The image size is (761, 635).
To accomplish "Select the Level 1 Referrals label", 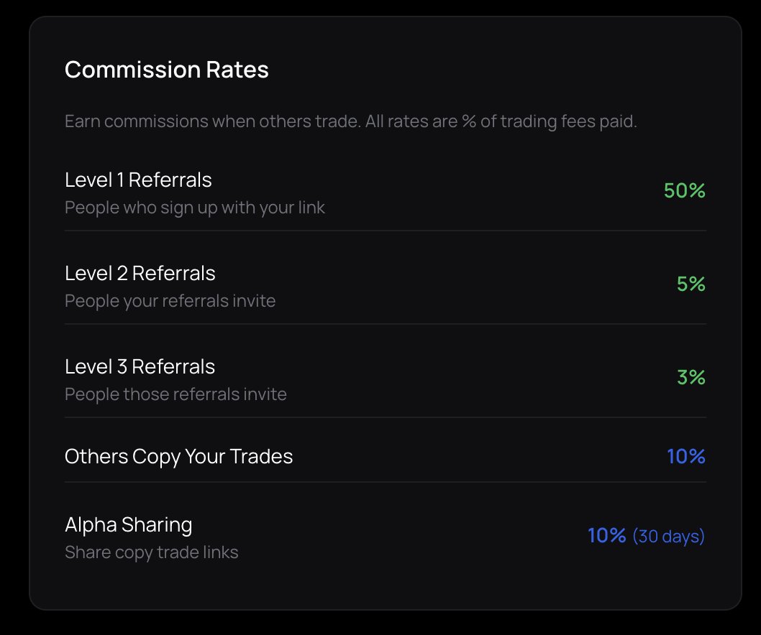I will coord(138,180).
